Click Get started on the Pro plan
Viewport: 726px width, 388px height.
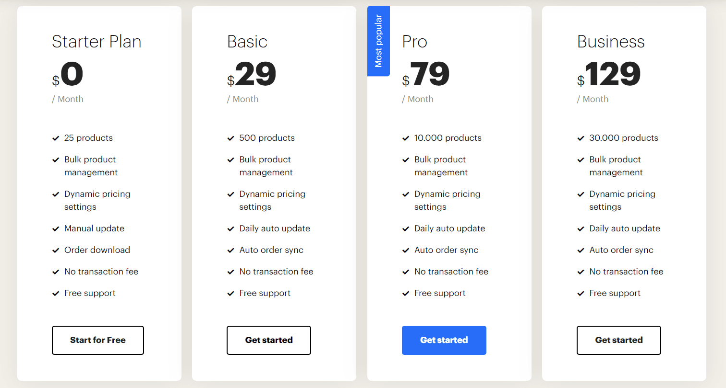point(444,340)
